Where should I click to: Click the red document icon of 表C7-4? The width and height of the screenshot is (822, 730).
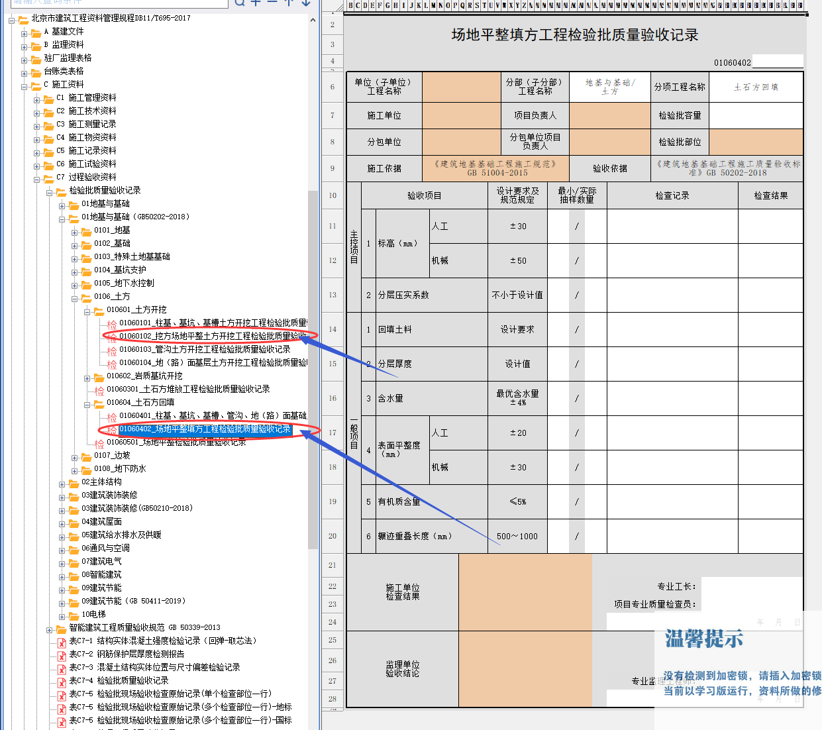62,682
